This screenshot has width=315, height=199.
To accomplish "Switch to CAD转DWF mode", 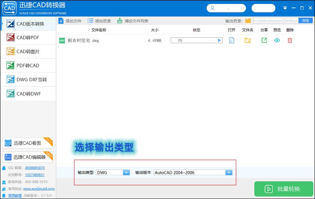I will [28, 94].
